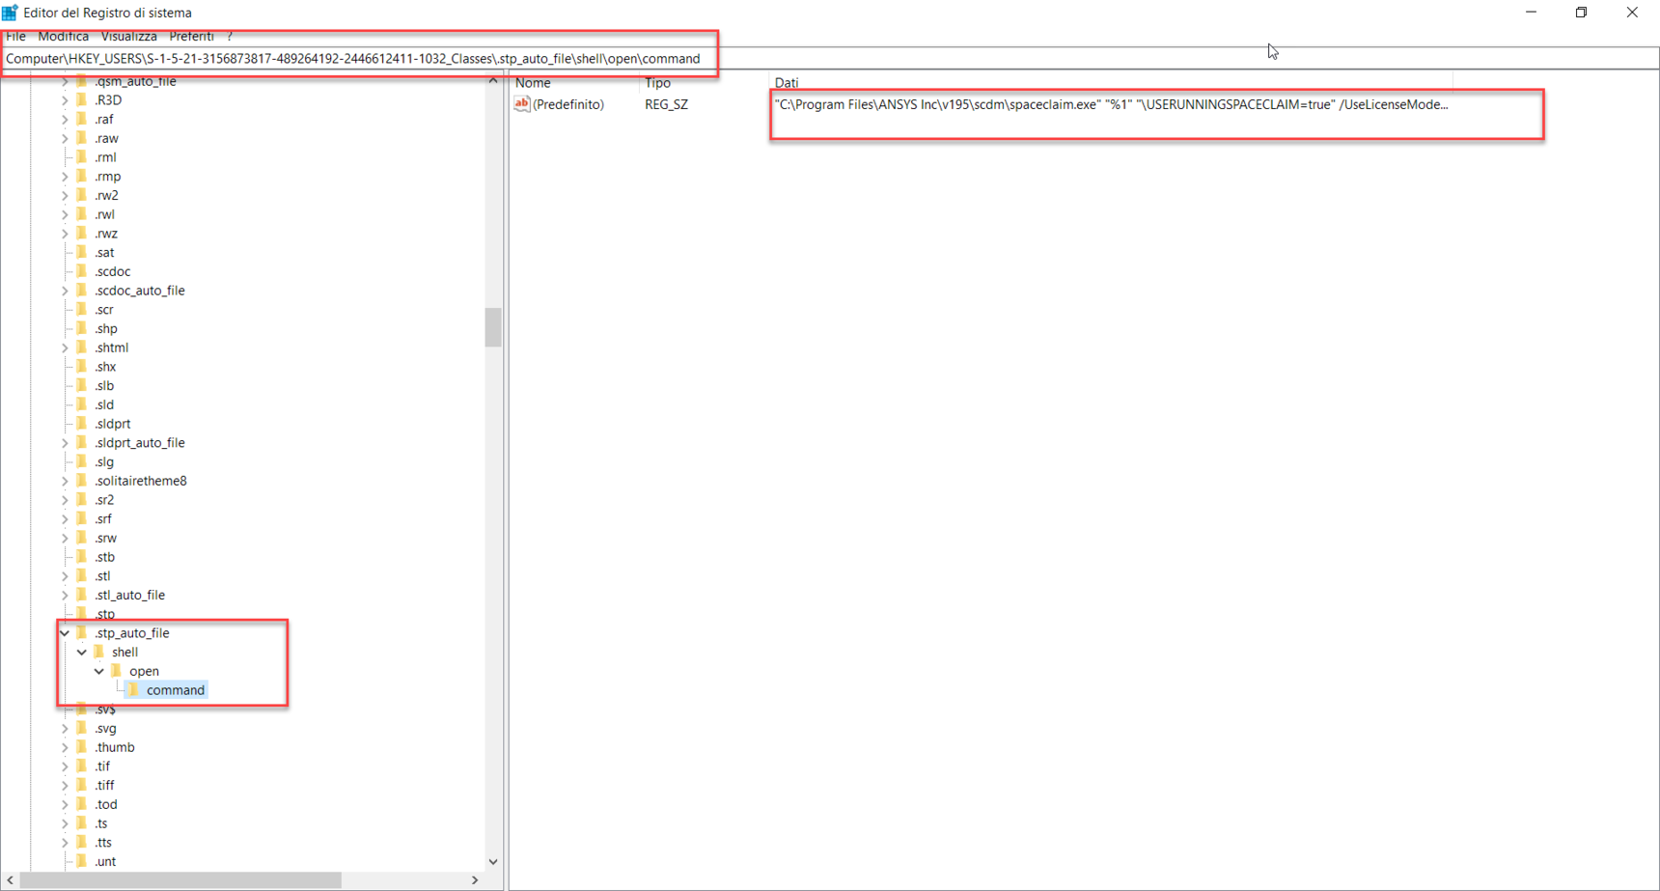Select the .rmp key label
This screenshot has height=891, width=1660.
pyautogui.click(x=107, y=177)
